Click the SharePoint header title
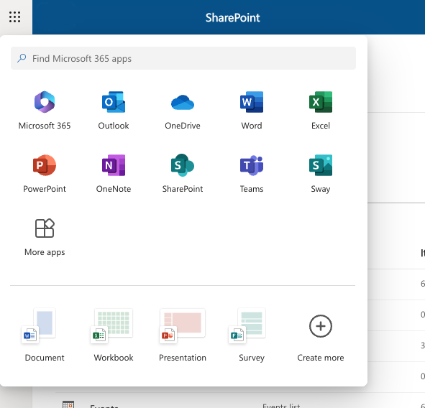The image size is (425, 408). pyautogui.click(x=232, y=17)
